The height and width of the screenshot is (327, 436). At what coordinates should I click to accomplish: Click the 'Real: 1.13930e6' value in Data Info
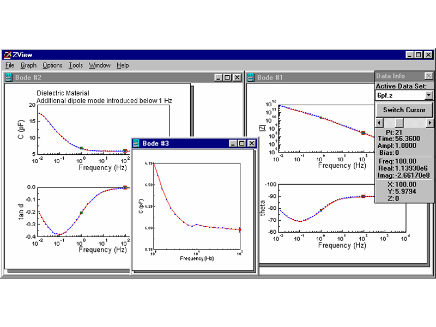403,168
